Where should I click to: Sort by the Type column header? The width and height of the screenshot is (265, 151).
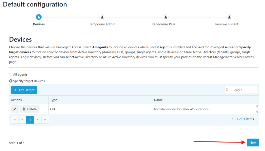click(x=54, y=100)
